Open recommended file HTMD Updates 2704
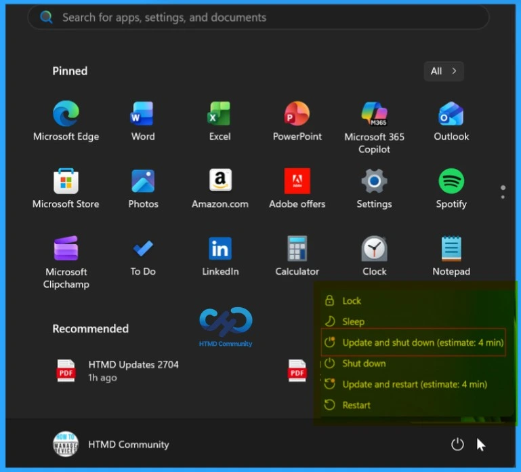 click(x=117, y=371)
